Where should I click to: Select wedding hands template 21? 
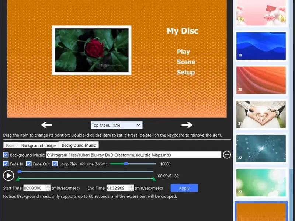261,114
